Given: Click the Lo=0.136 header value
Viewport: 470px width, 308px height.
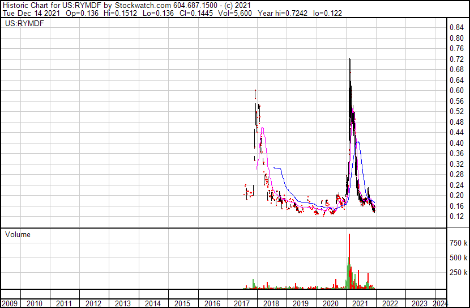Looking at the screenshot, I should (x=158, y=13).
